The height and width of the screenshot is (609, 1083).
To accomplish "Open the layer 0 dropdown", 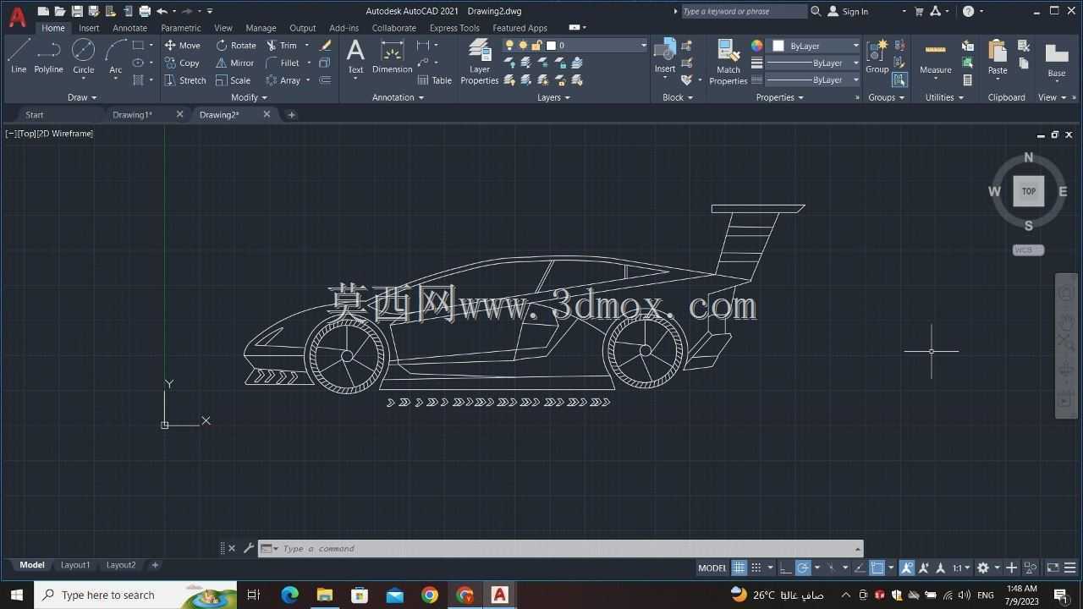I will (x=643, y=45).
